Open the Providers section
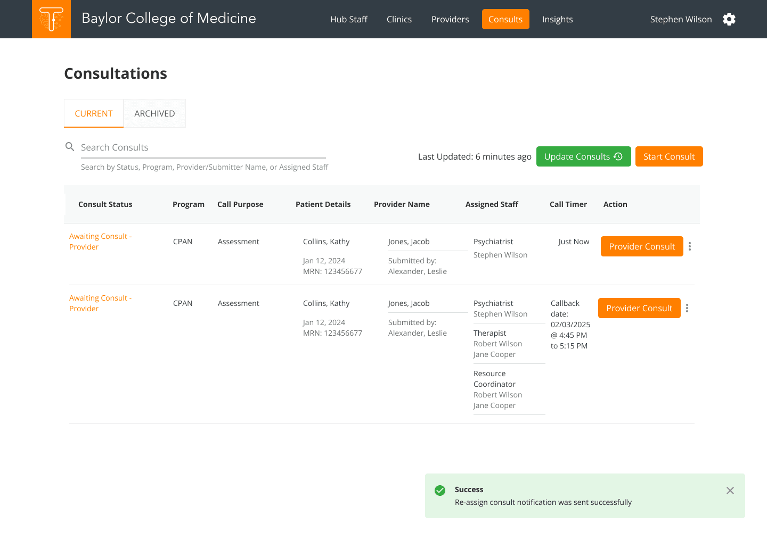 tap(450, 19)
